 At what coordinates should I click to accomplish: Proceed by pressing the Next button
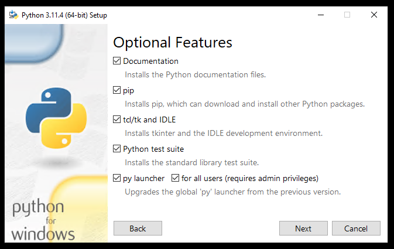tap(303, 228)
